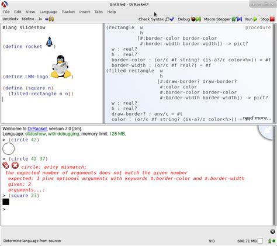Click the circled X icon above status bar
Screen dimensions: 277x246
pos(272,231)
